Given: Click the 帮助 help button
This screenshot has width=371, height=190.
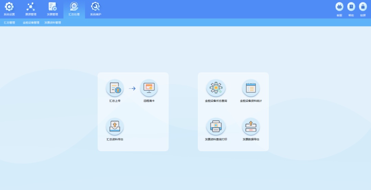Looking at the screenshot, I should (351, 7).
